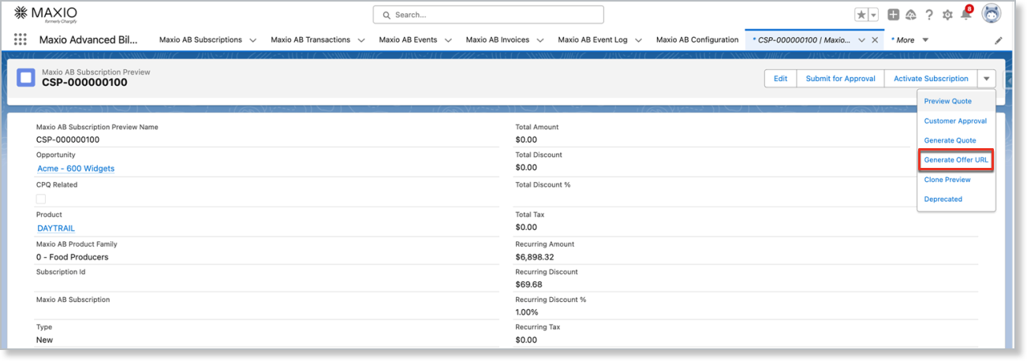Open the DAYTRAIL product link
The image size is (1027, 361).
(56, 229)
